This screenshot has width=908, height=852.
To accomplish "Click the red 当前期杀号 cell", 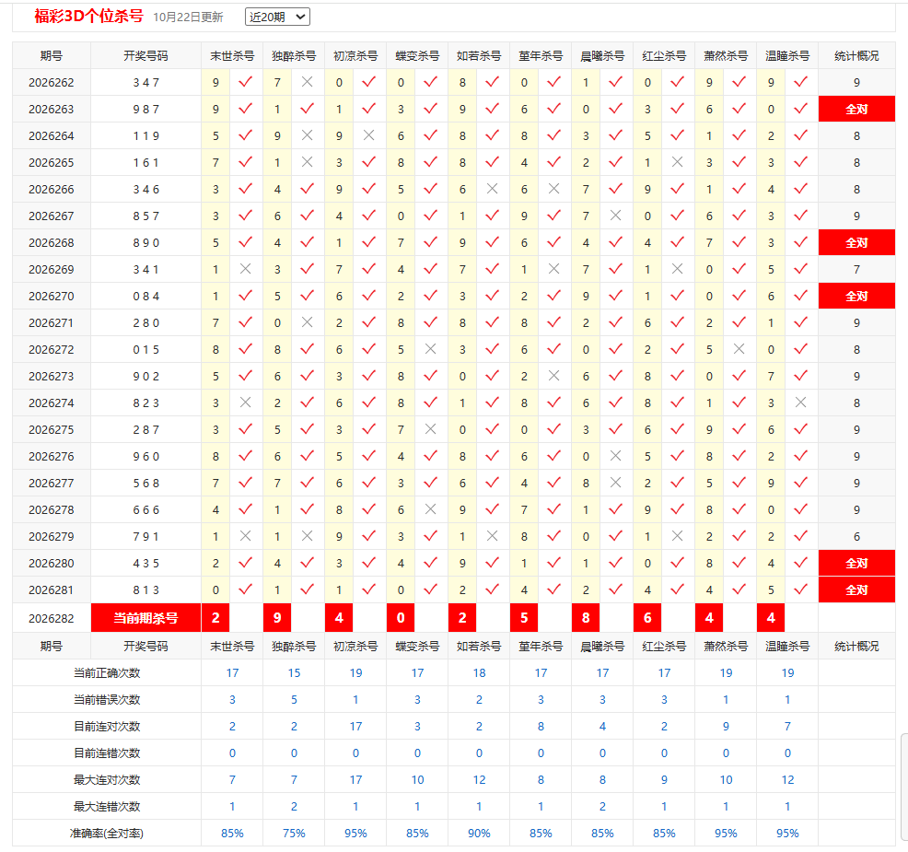I will (x=146, y=618).
